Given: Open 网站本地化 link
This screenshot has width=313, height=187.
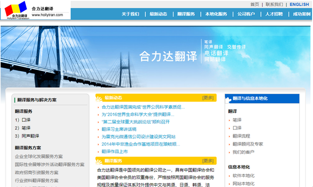Looking at the screenshot, I should tap(243, 184).
